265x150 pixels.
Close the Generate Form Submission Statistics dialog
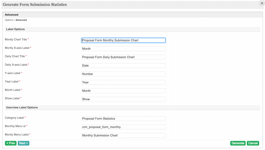click(262, 3)
